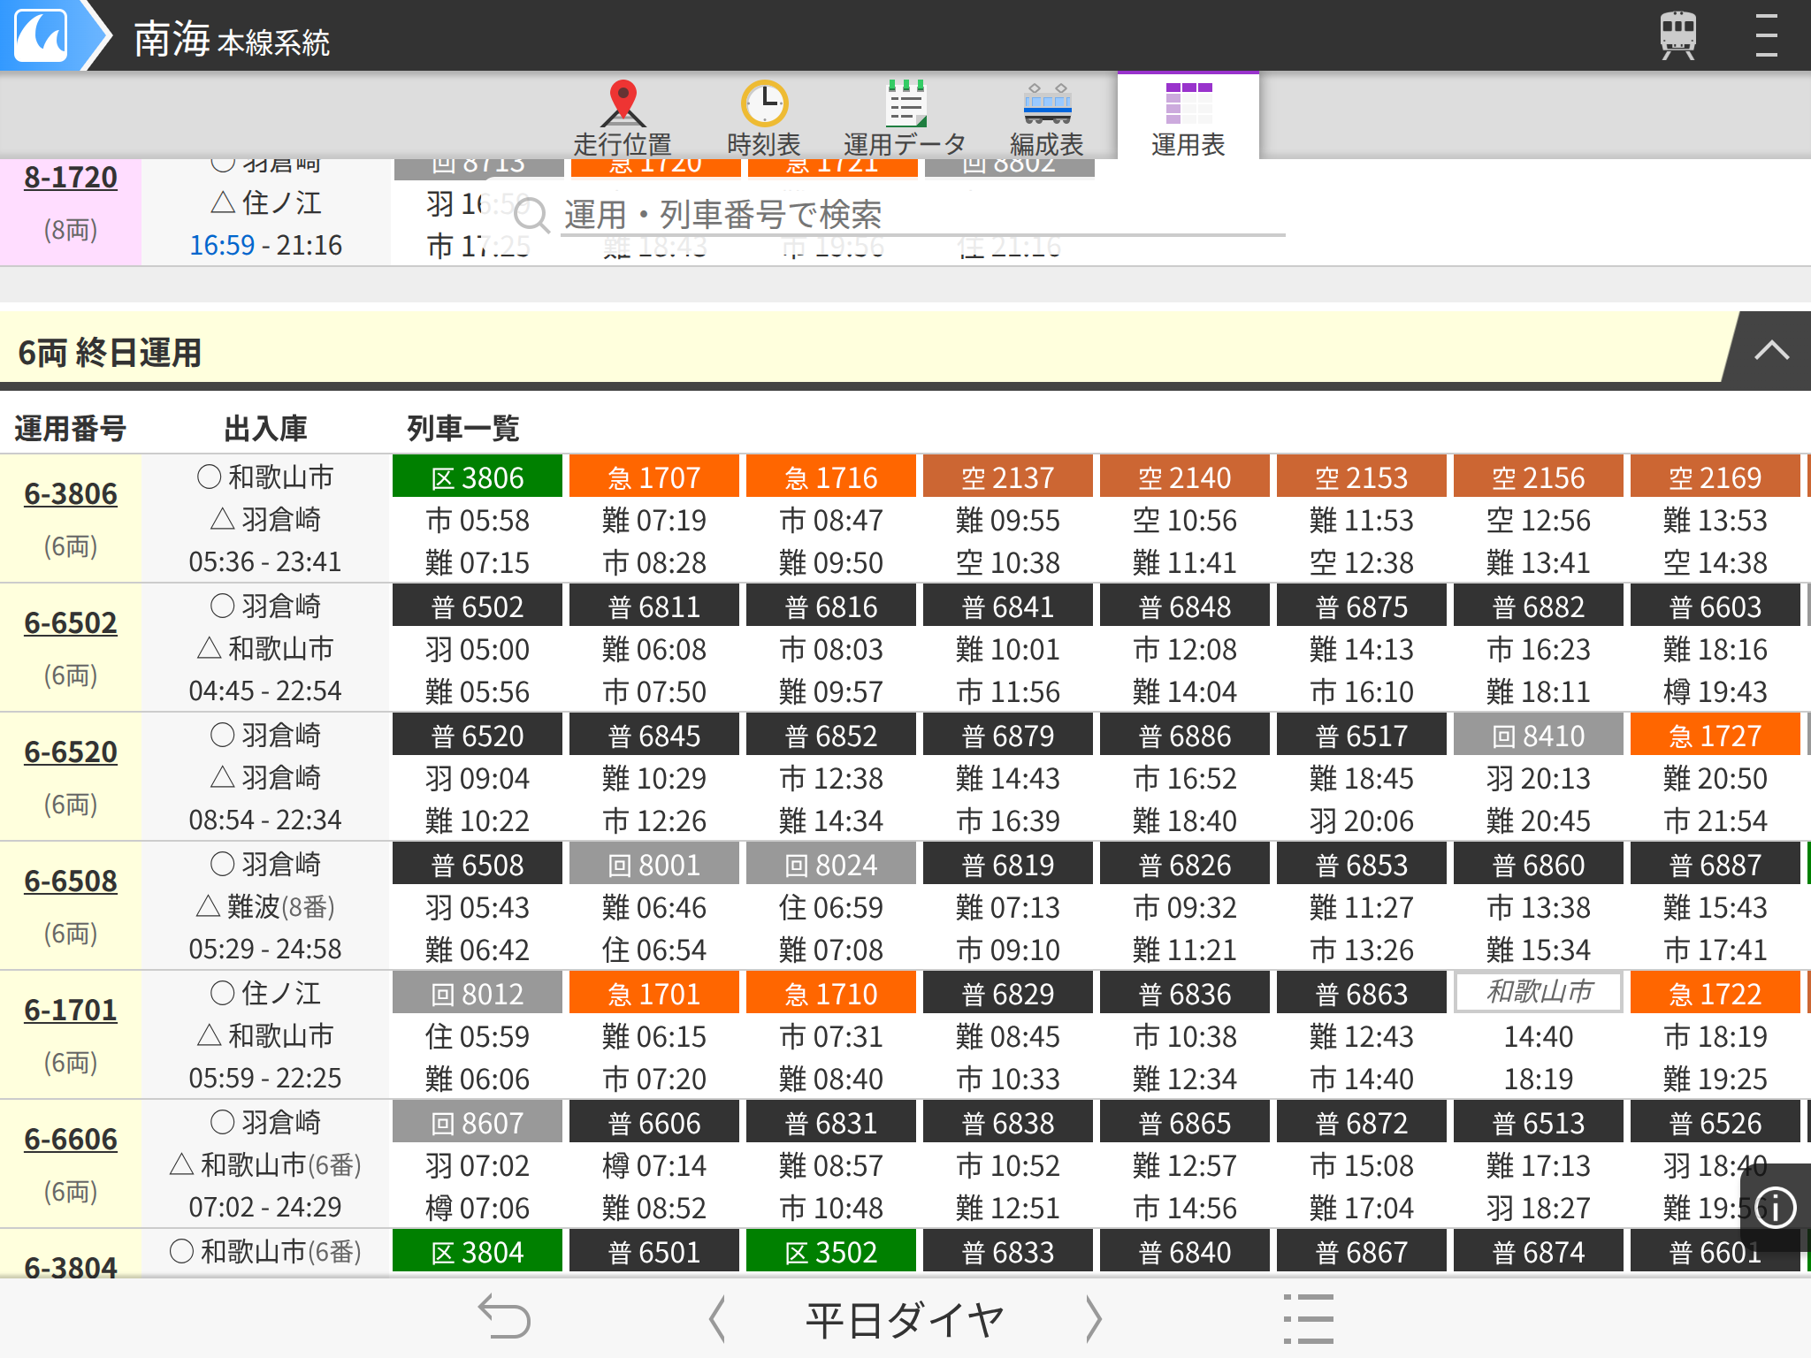Advance to the next diagram with right chevron

[x=1095, y=1315]
